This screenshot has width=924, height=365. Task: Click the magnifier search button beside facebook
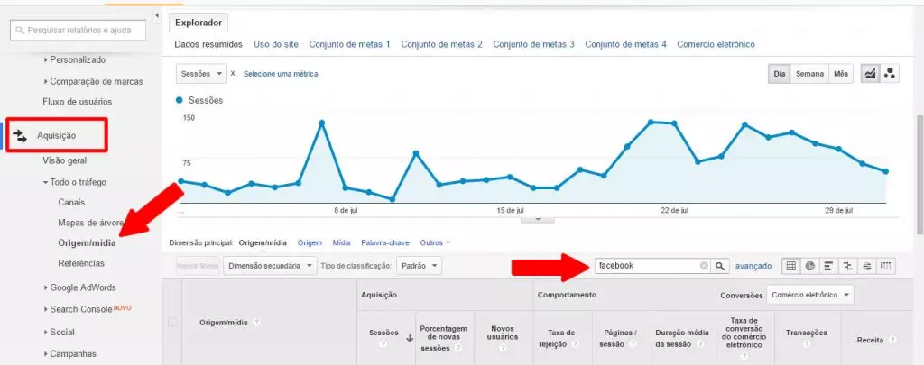(720, 266)
